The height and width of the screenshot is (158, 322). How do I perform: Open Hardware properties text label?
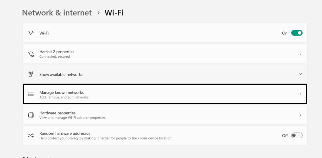point(58,113)
